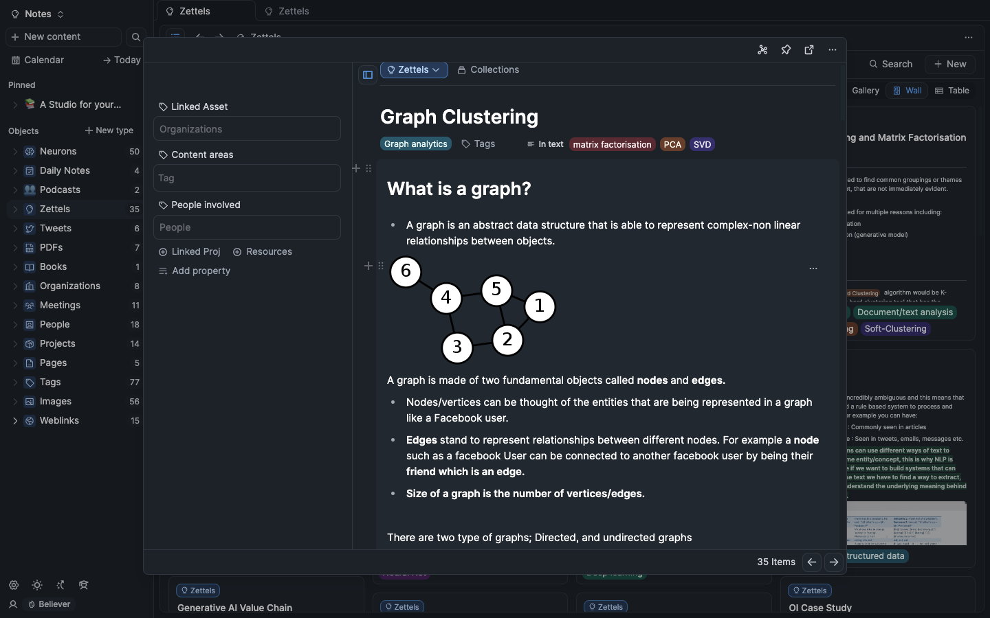Click the Organizations input under Linked Asset
This screenshot has height=618, width=990.
(247, 129)
